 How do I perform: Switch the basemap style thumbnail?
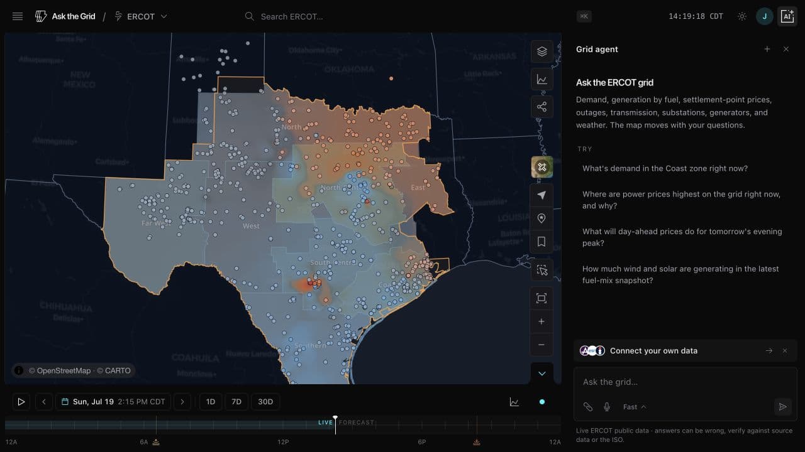(541, 167)
